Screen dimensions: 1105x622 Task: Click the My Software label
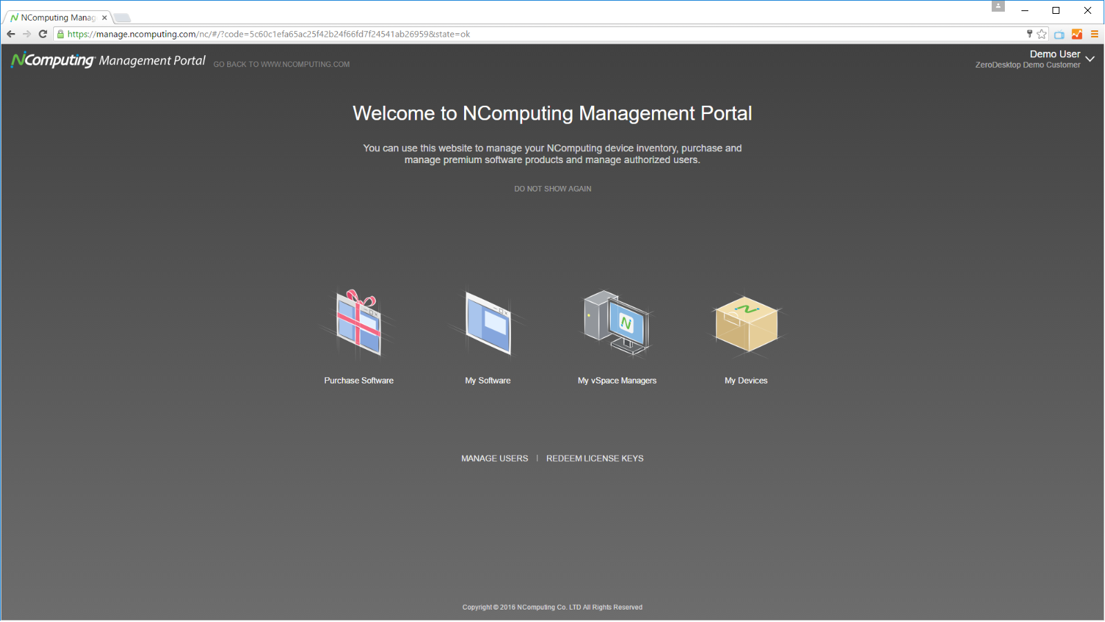488,381
